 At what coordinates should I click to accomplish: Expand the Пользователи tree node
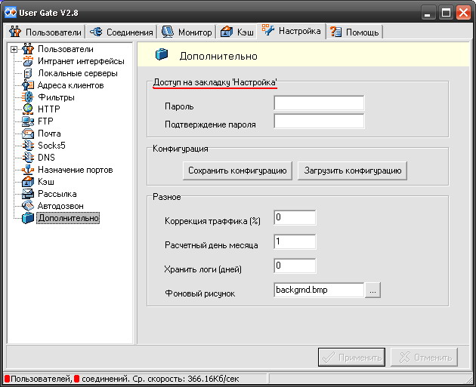(14, 50)
